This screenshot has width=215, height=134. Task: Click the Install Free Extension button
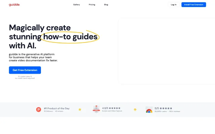coord(194,5)
